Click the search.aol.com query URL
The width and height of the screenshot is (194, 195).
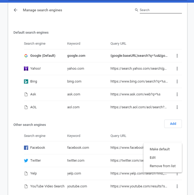138,107
